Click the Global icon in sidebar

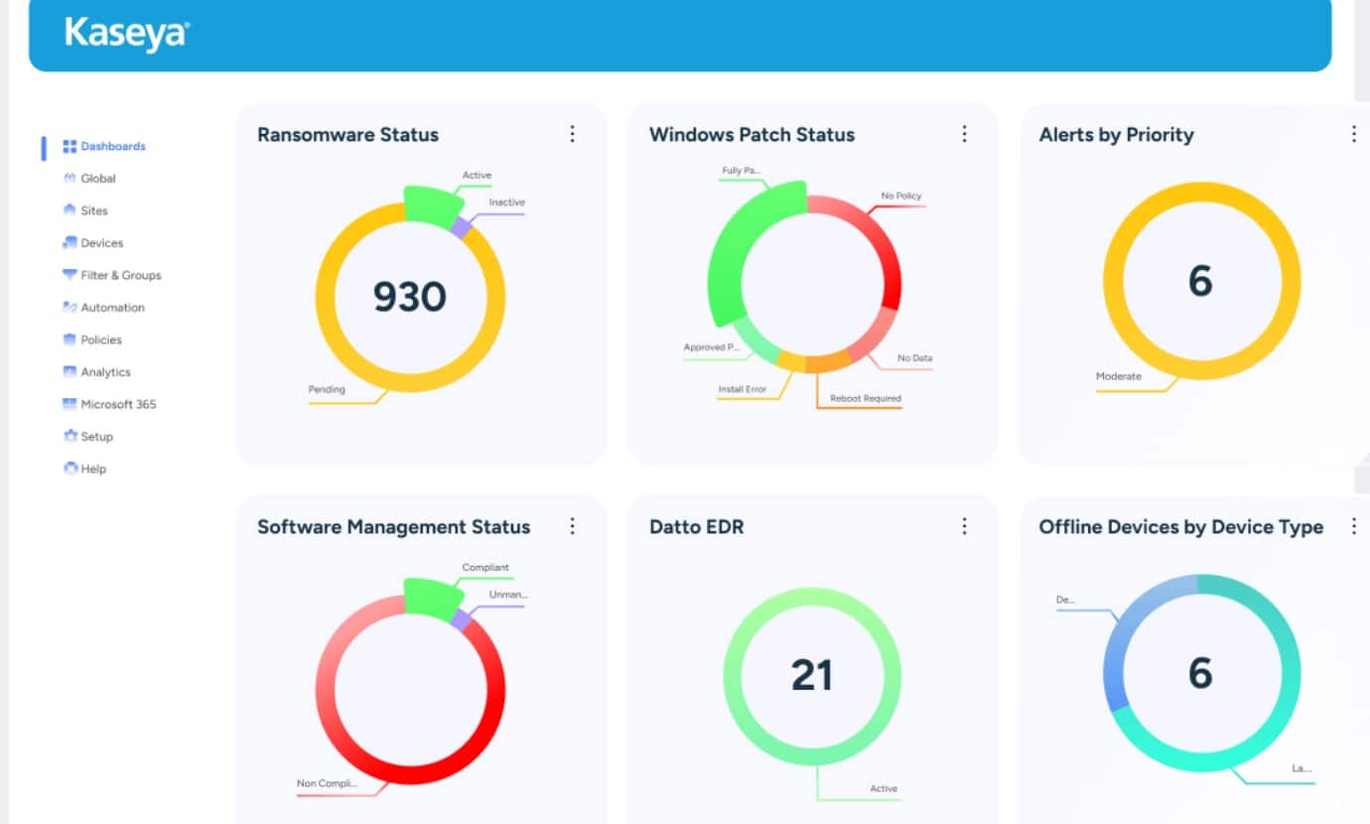tap(69, 179)
